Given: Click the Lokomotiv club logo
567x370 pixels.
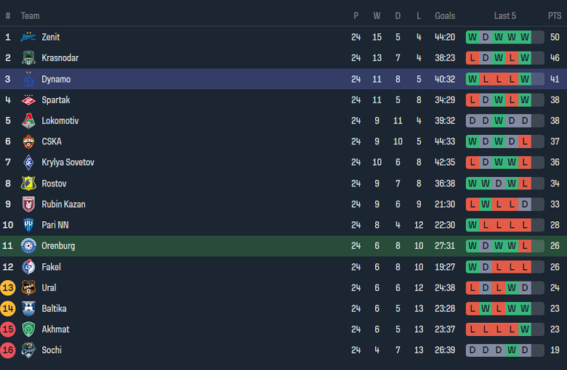Looking at the screenshot, I should (x=28, y=121).
